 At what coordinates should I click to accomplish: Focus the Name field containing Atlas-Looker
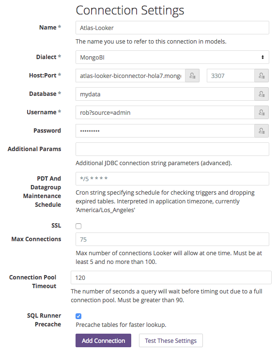pos(172,28)
